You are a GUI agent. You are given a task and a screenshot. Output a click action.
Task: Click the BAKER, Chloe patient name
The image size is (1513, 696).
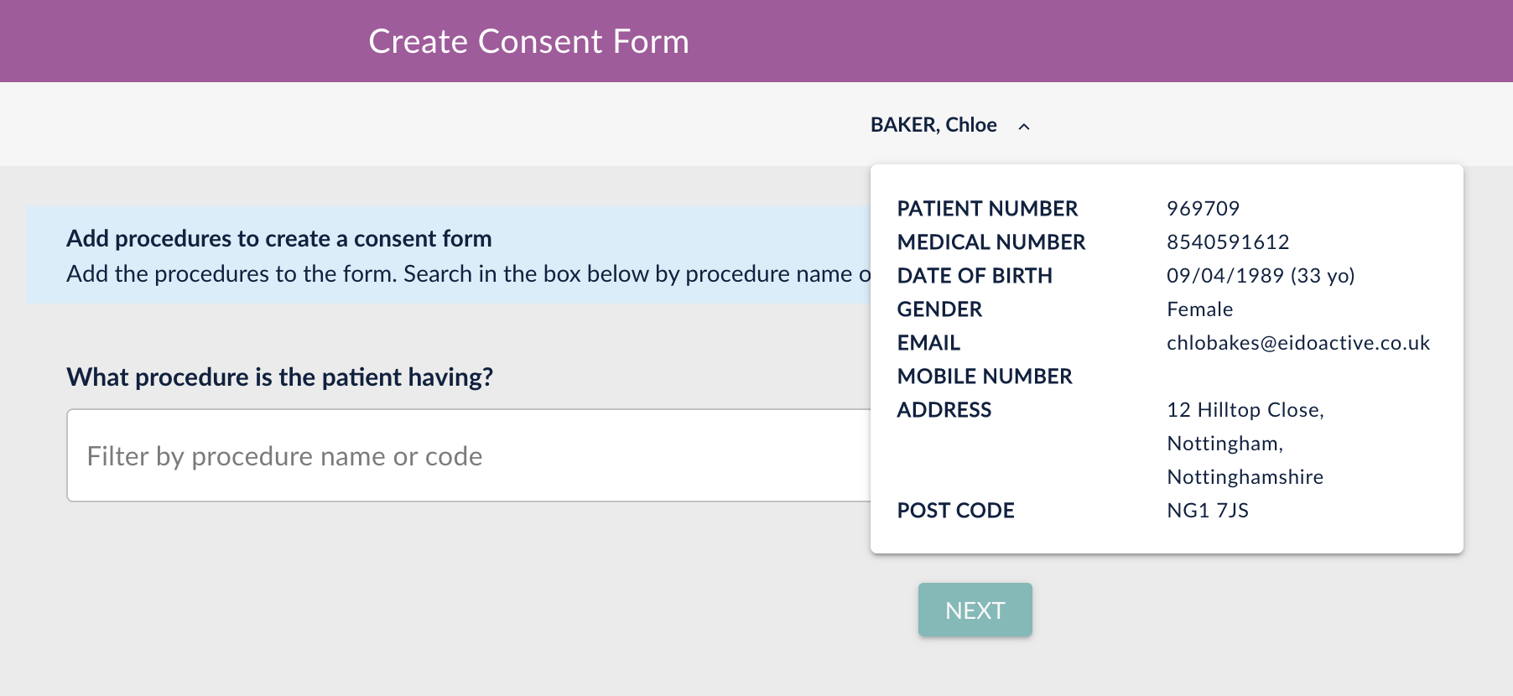click(933, 125)
